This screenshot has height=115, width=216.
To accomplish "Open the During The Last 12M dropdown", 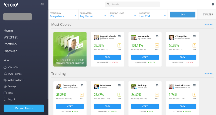I will point(153,15).
